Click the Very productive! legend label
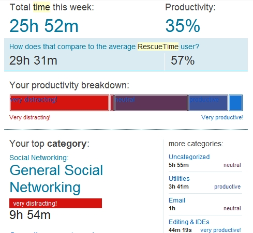This screenshot has height=233, width=253. click(222, 117)
